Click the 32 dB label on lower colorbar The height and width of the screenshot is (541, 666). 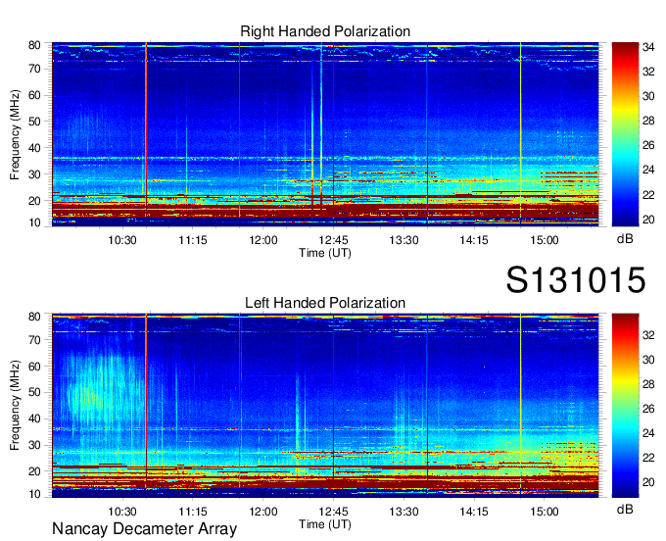tap(648, 335)
